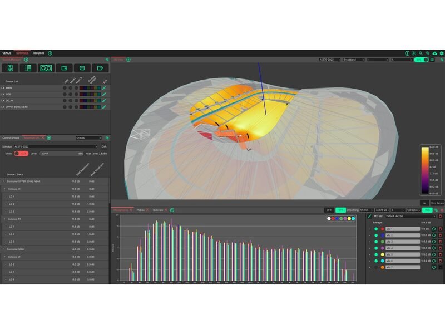Viewport: 445px width, 334px height.
Task: Click the import source icon
Action: pyautogui.click(x=82, y=68)
